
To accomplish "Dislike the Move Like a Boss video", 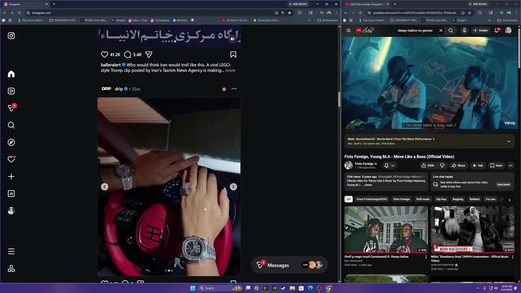I will [442, 166].
